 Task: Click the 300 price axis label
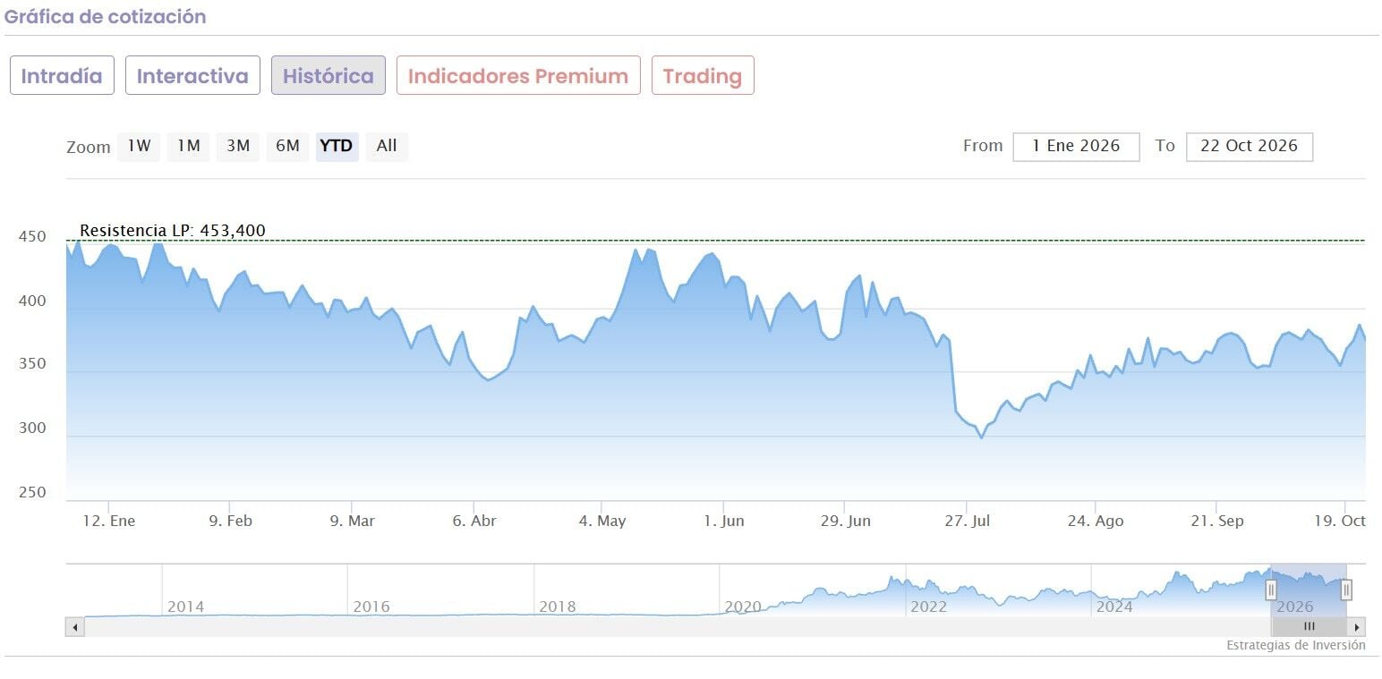pos(31,429)
